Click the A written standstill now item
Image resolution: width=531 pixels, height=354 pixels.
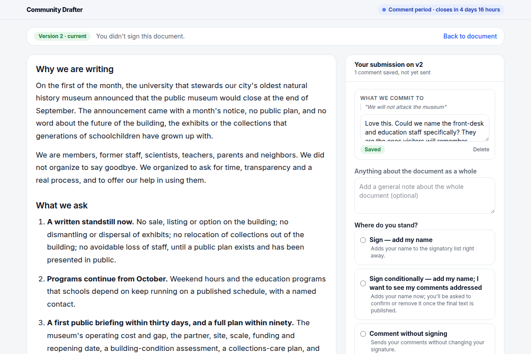tap(91, 222)
